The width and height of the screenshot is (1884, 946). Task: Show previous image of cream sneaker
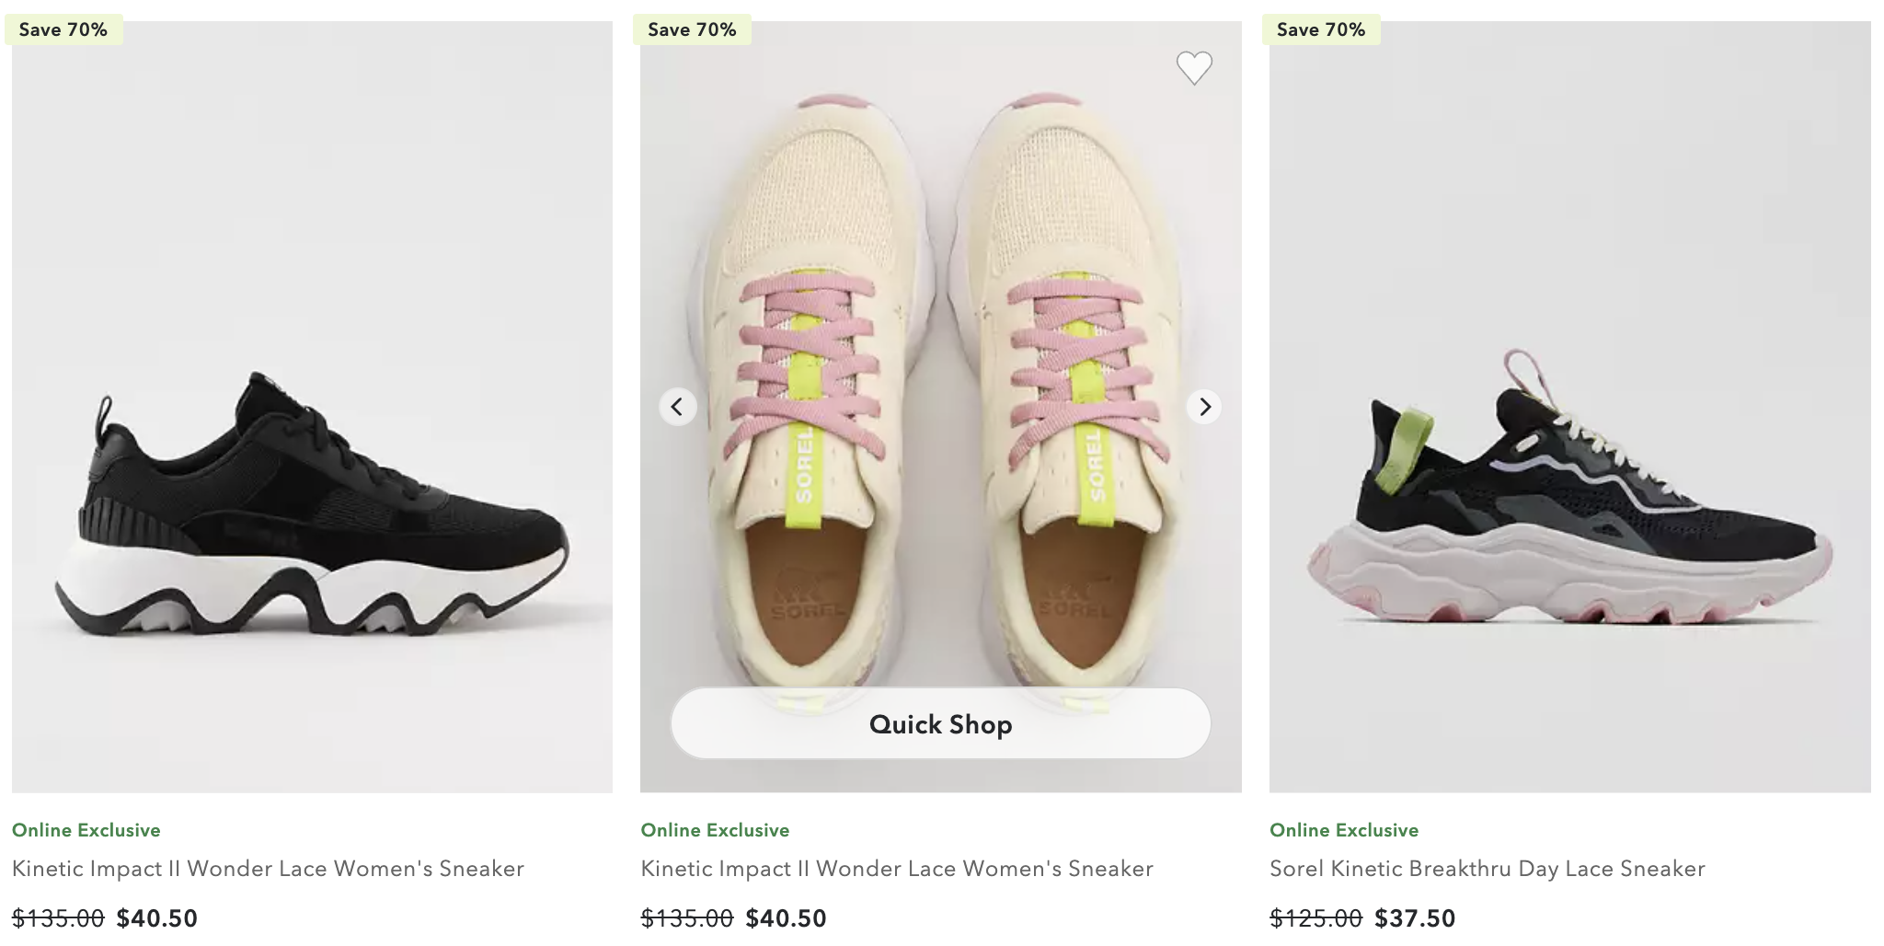[x=677, y=407]
